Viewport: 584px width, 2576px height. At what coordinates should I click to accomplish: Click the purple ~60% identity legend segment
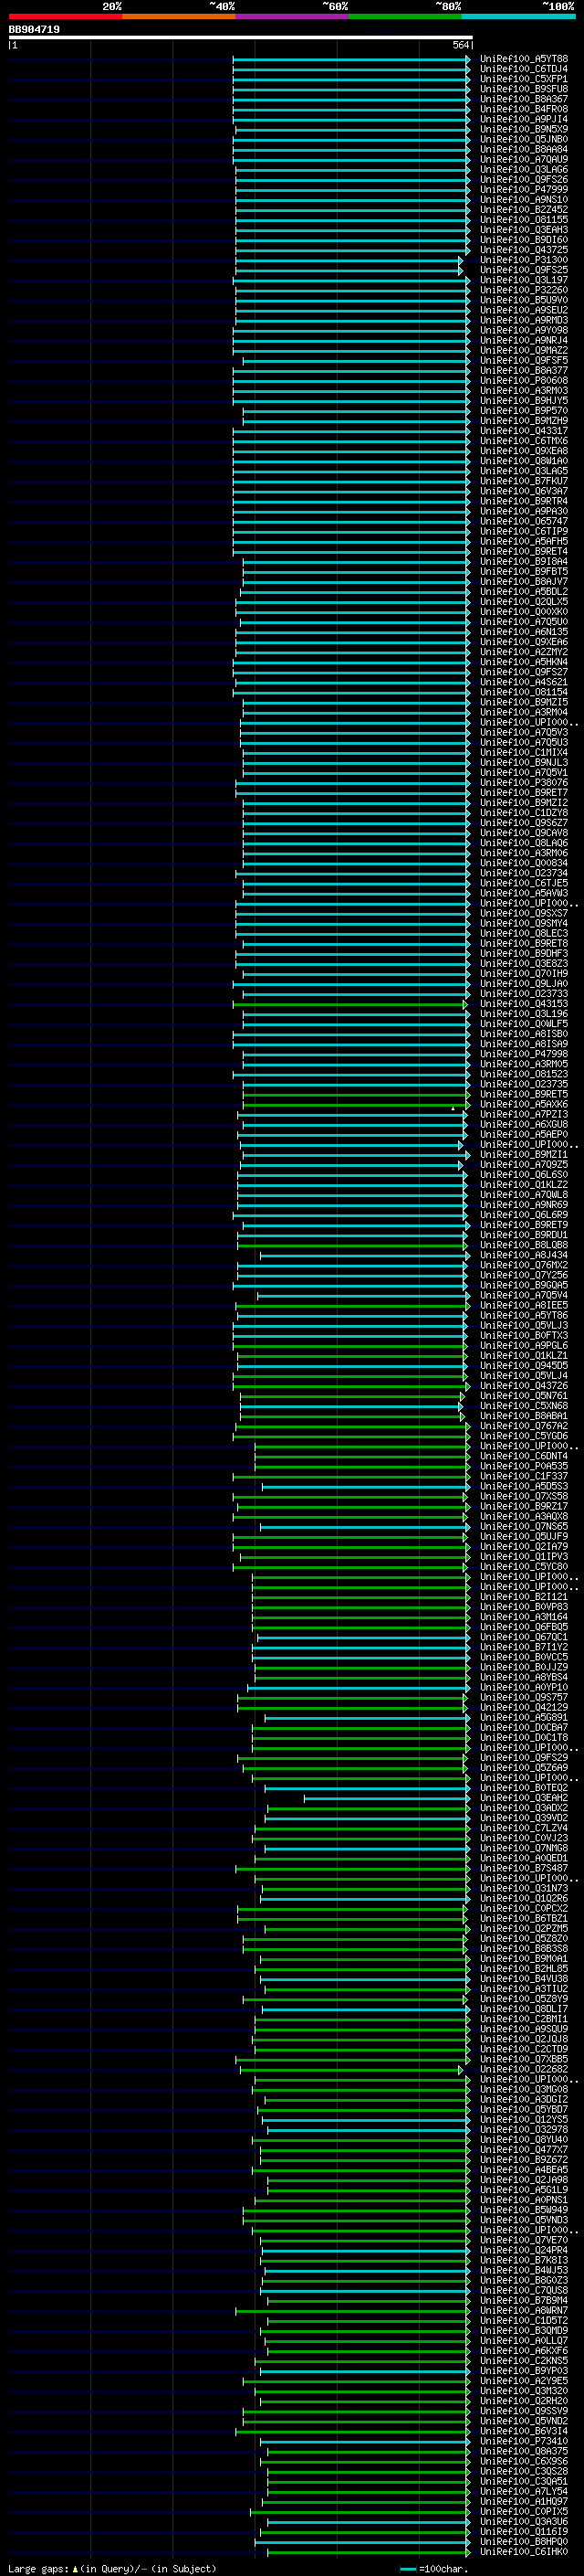[x=293, y=16]
